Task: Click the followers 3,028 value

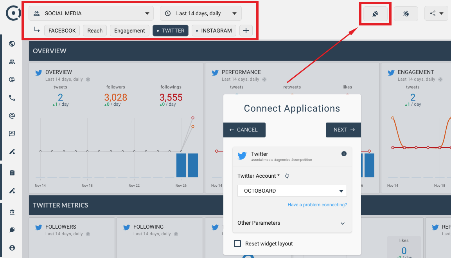Action: (x=116, y=97)
